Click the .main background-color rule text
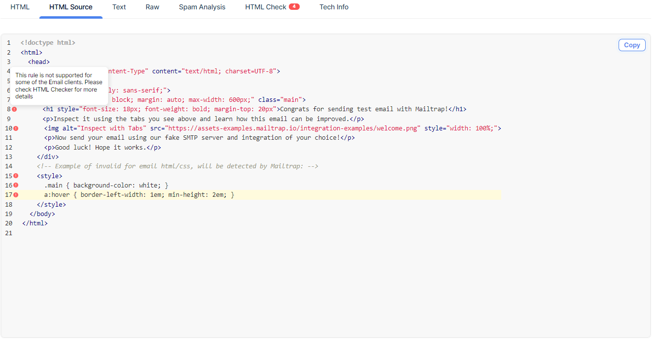 106,186
